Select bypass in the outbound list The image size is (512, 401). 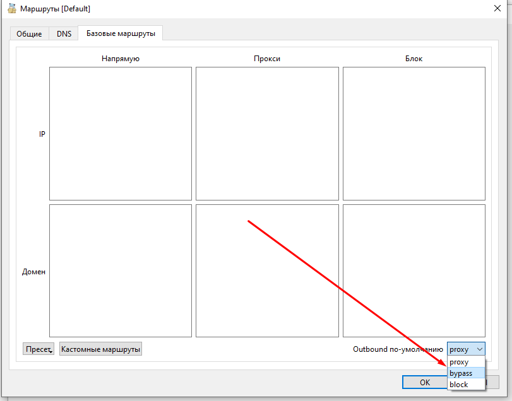tap(465, 373)
